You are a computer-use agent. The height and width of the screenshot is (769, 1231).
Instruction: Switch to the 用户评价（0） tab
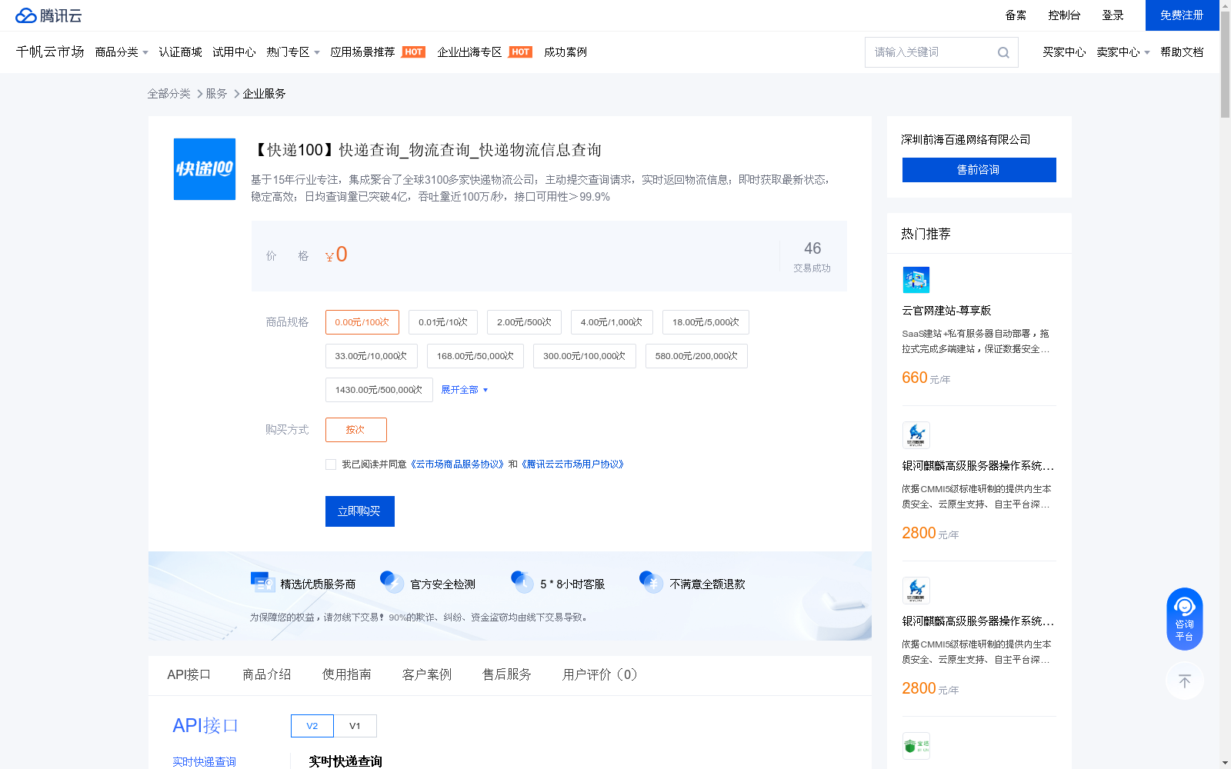click(600, 674)
